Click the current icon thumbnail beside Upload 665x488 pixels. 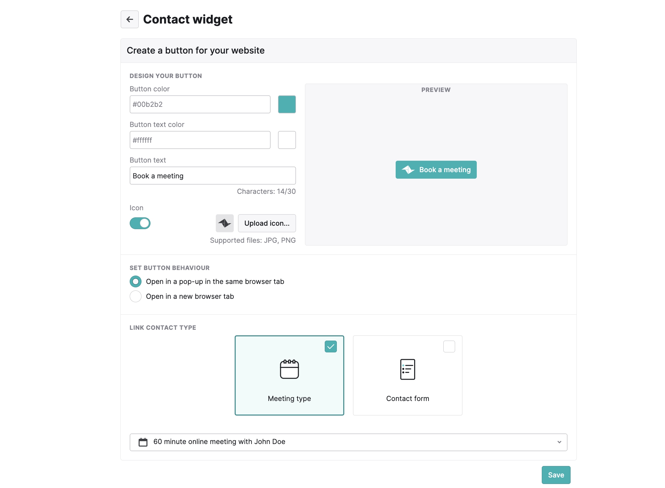pos(224,223)
